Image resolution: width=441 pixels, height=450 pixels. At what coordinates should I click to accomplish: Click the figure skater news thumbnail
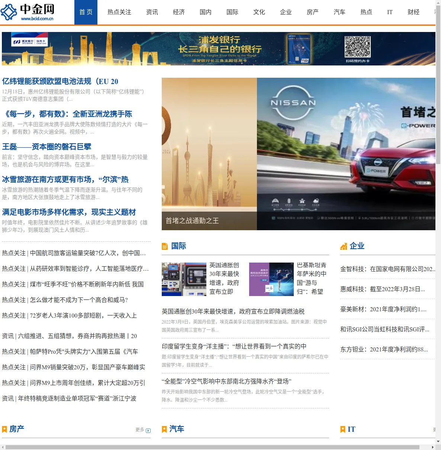tap(271, 279)
